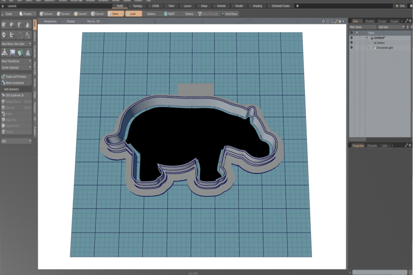This screenshot has width=413, height=275.
Task: Open viewport settings gear icon
Action: pyautogui.click(x=340, y=21)
